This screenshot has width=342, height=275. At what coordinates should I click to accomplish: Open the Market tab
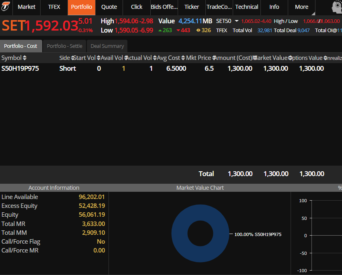point(27,7)
